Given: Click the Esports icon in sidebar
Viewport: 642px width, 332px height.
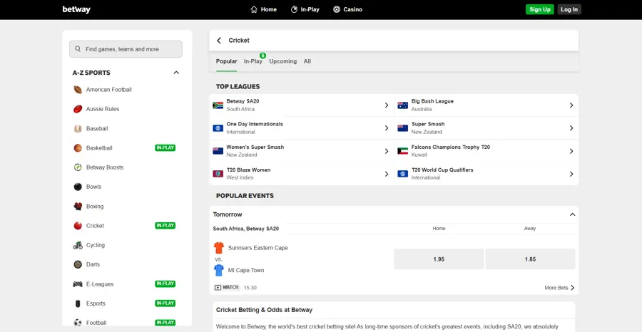Looking at the screenshot, I should [78, 304].
